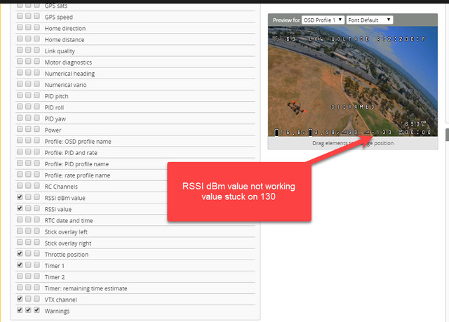The width and height of the screenshot is (449, 322).
Task: Select the 00:00 timer element in preview
Action: 415,132
